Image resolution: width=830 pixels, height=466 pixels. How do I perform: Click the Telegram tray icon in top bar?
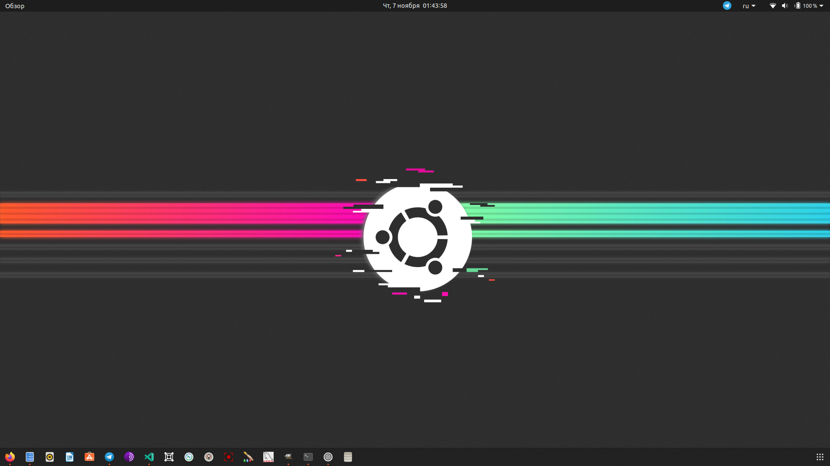point(727,6)
